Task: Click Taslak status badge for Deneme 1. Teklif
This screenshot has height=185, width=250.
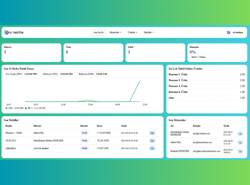Action: point(84,133)
